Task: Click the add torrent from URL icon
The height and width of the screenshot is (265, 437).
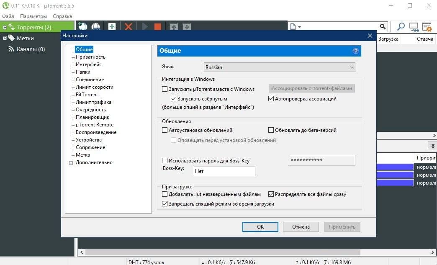Action: [82, 26]
